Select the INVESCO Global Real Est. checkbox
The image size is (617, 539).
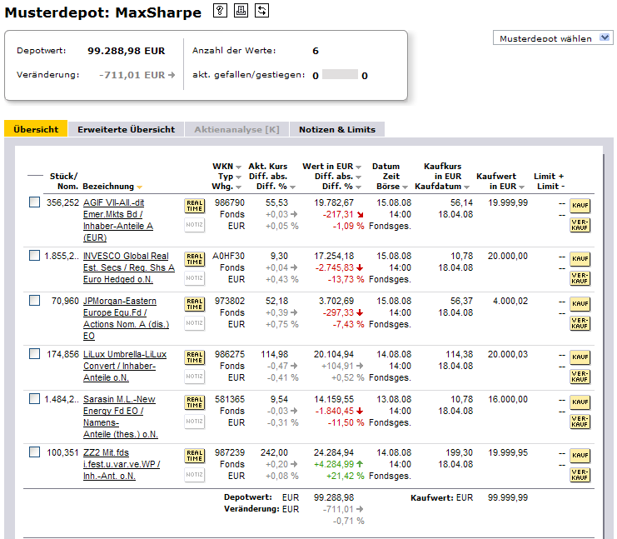click(x=34, y=254)
